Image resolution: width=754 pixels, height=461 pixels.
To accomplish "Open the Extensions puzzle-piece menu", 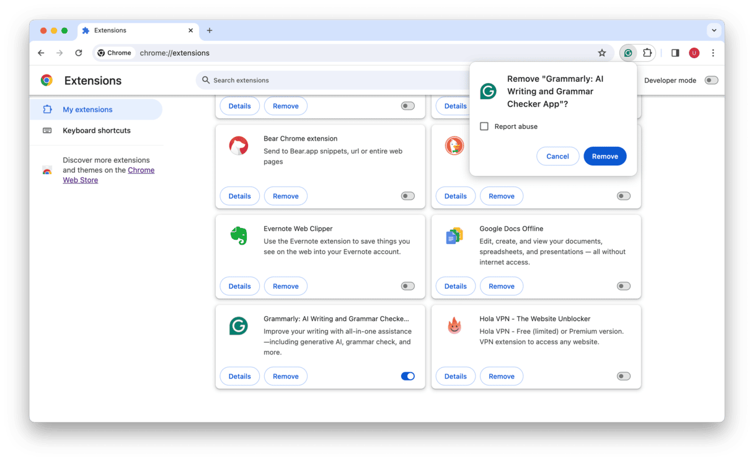I will [647, 53].
